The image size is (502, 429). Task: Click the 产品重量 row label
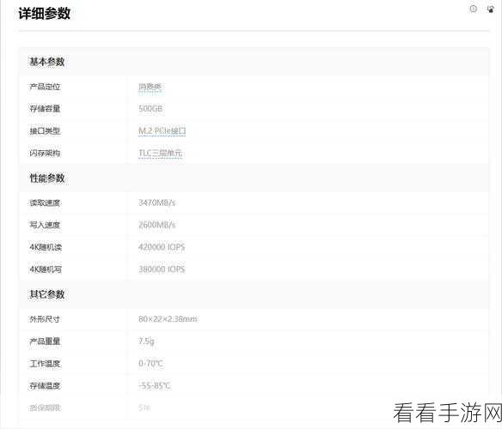pos(45,341)
